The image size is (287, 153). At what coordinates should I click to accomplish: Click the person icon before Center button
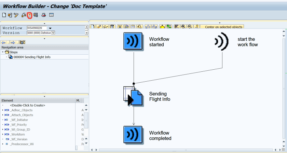click(x=196, y=27)
